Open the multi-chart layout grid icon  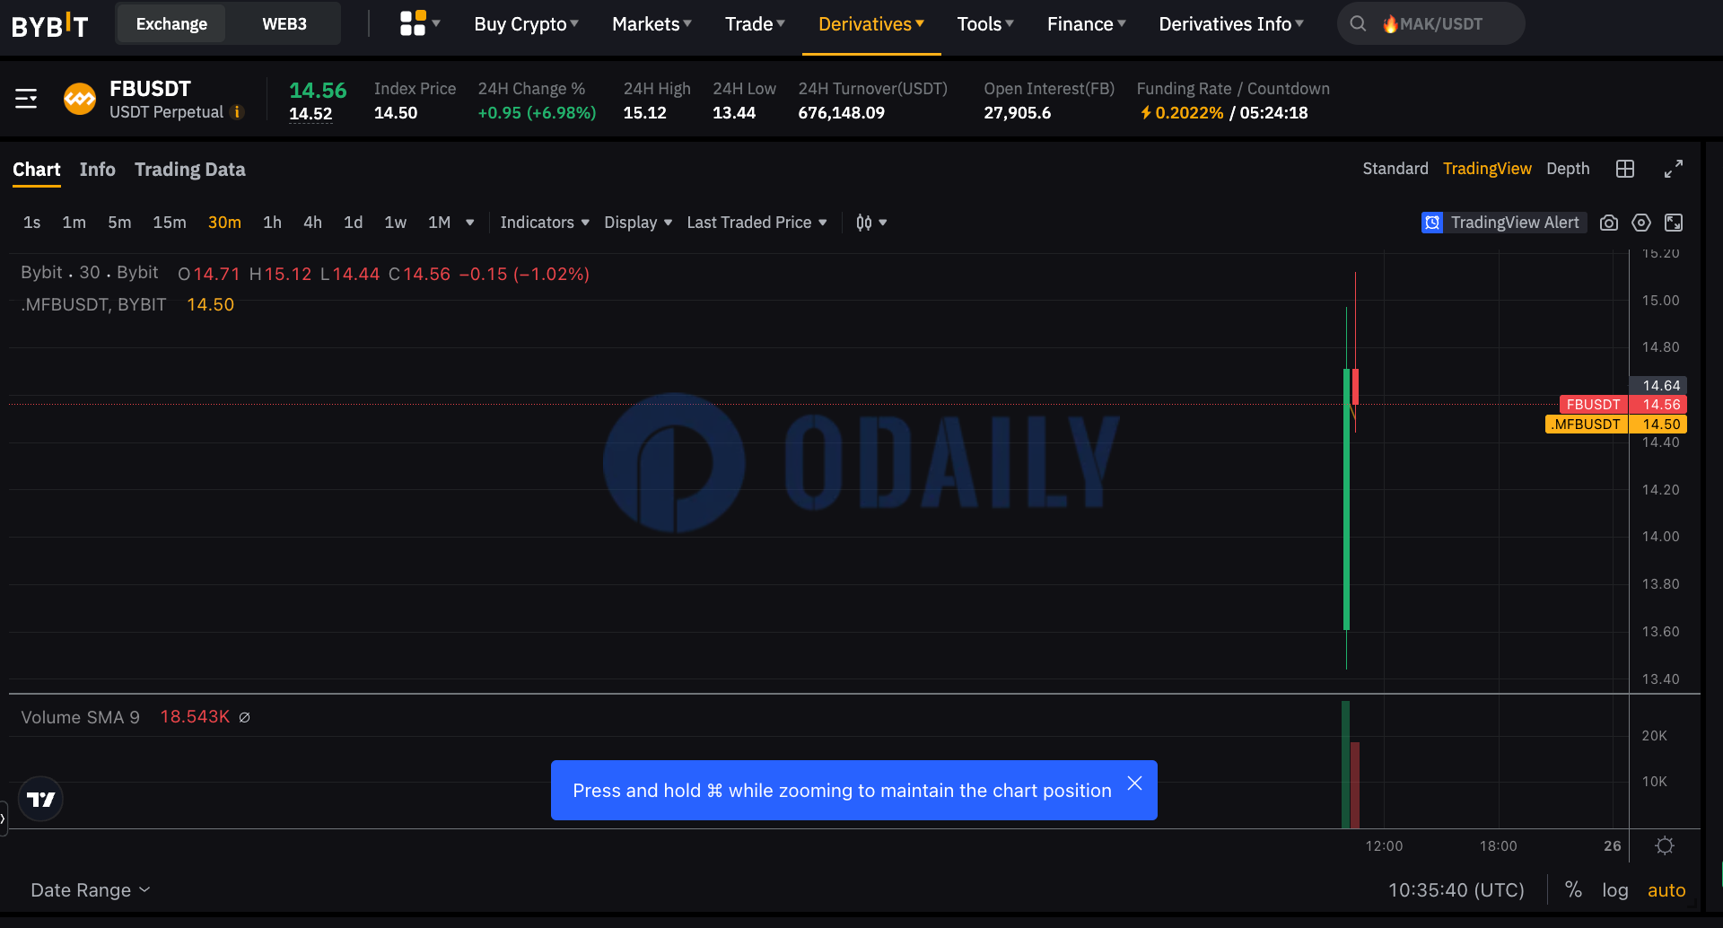tap(1625, 169)
